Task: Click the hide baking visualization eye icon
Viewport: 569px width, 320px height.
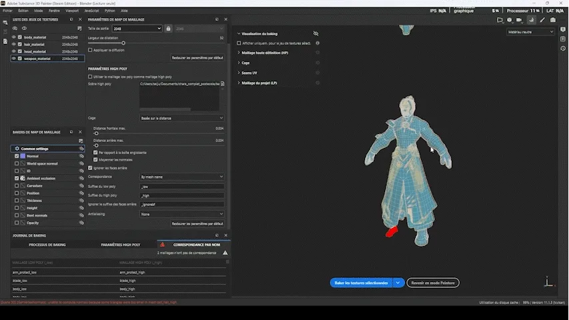Action: coord(316,33)
